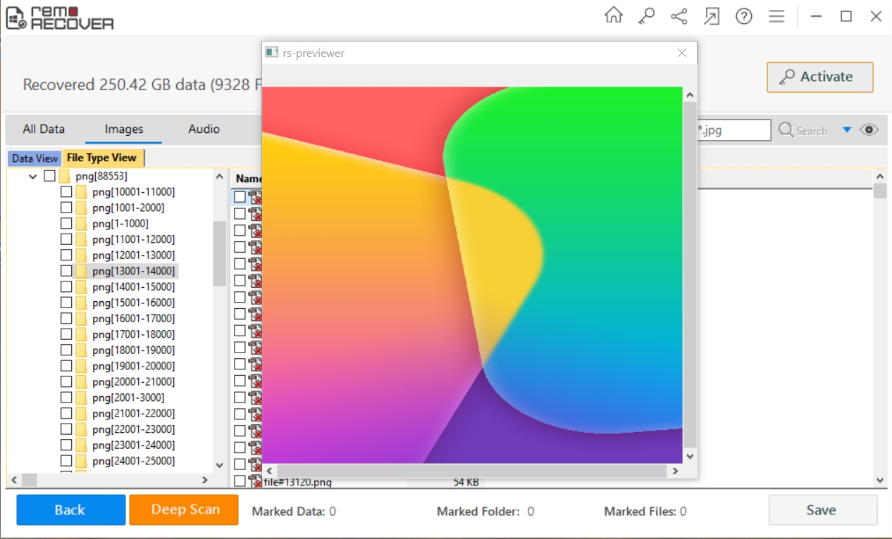Viewport: 892px width, 539px height.
Task: Select the png[2001-3000] folder label
Action: [x=128, y=398]
